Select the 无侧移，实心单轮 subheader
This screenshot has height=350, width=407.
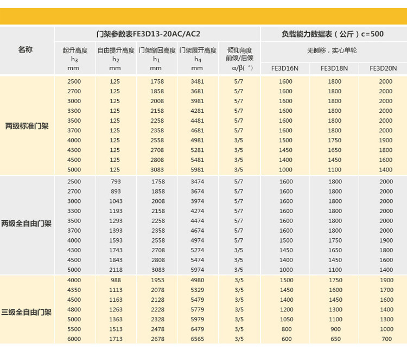tap(332, 50)
